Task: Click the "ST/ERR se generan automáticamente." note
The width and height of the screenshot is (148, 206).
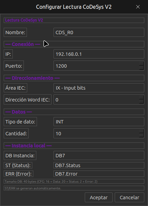Action: point(74,188)
